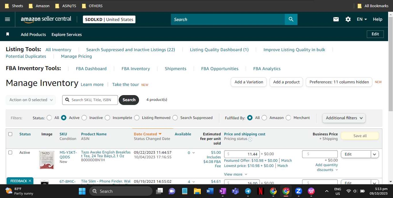This screenshot has height=198, width=393.
Task: Open Listing Quality Dashboard (1)
Action: [x=219, y=50]
